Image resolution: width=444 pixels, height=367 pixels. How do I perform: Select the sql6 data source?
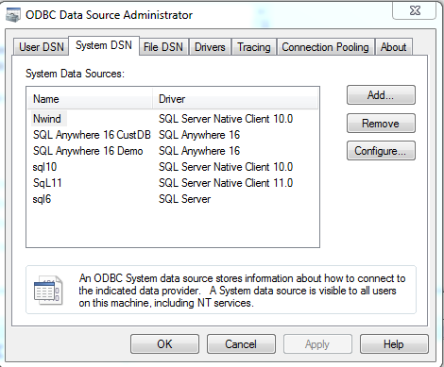[x=173, y=199]
